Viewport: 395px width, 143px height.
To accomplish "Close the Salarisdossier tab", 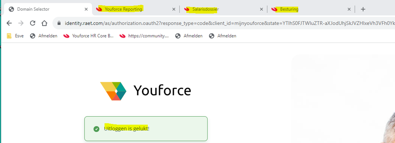I will coord(261,9).
